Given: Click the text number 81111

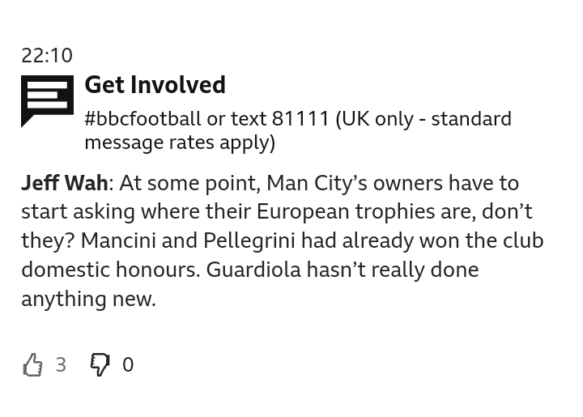Looking at the screenshot, I should click(x=300, y=119).
